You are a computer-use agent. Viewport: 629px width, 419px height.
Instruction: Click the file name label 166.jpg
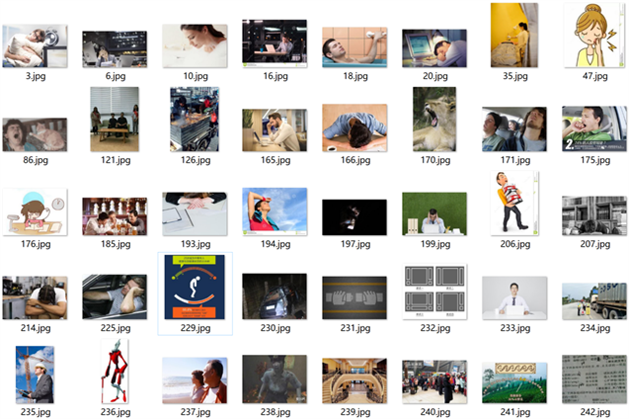click(355, 160)
